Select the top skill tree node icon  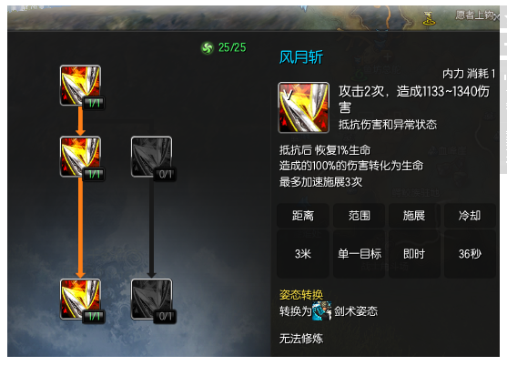(80, 85)
